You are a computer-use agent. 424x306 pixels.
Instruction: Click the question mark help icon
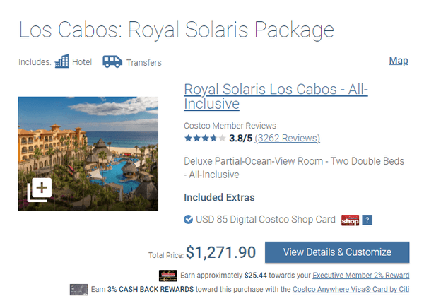pyautogui.click(x=367, y=220)
